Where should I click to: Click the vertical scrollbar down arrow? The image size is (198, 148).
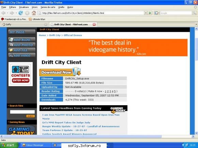tap(196, 133)
